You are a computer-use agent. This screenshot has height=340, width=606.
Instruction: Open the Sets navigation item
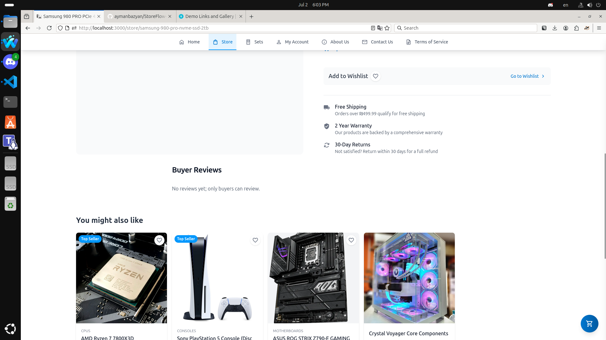(254, 42)
